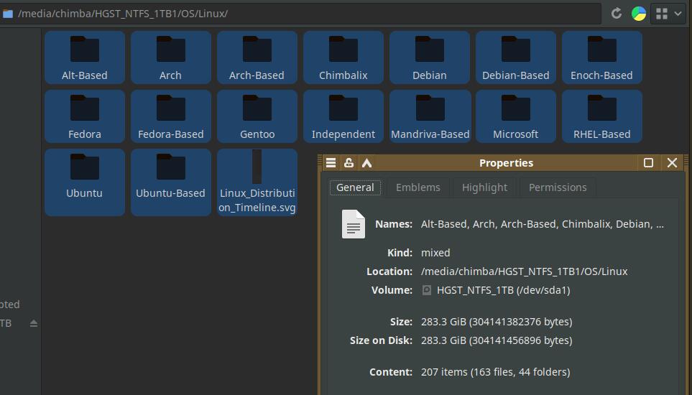Open the view mode grid dropdown
The height and width of the screenshot is (395, 692).
coord(668,14)
